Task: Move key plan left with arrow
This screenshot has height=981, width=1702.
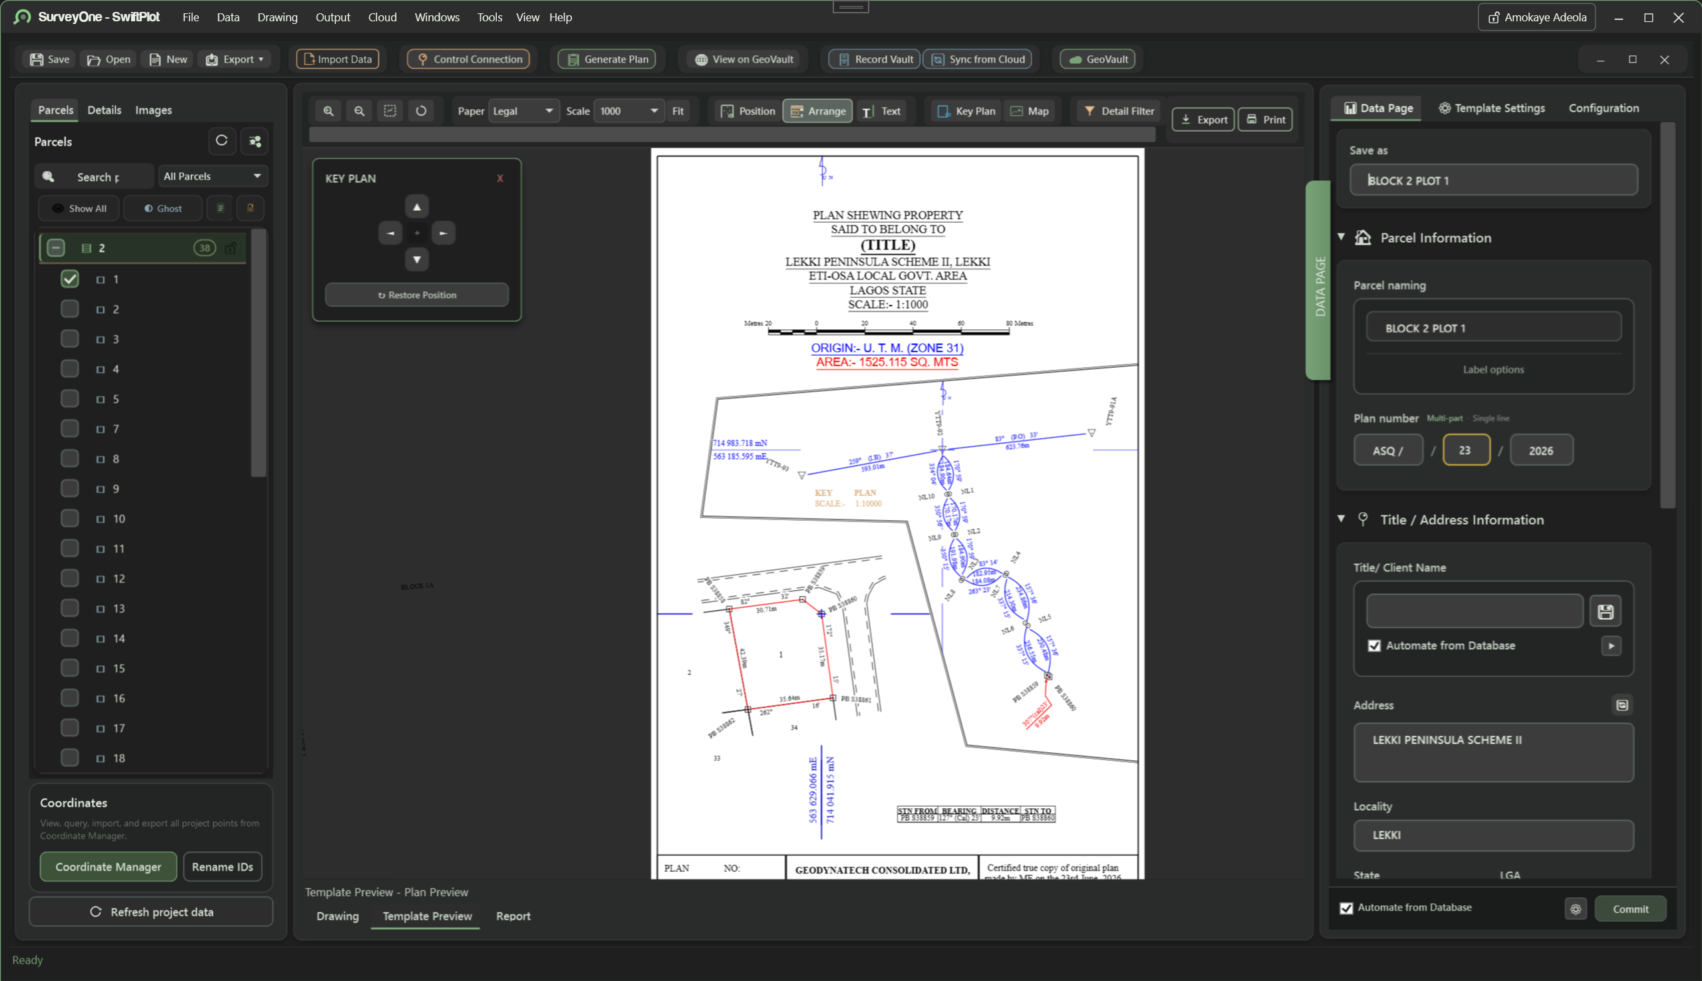Action: (391, 233)
